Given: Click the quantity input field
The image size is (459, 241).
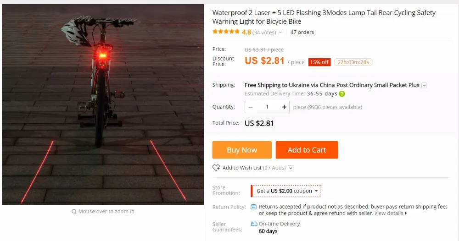Looking at the screenshot, I should tap(267, 107).
